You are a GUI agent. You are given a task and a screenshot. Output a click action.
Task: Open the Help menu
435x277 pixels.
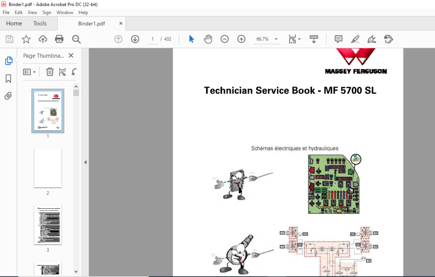point(83,13)
